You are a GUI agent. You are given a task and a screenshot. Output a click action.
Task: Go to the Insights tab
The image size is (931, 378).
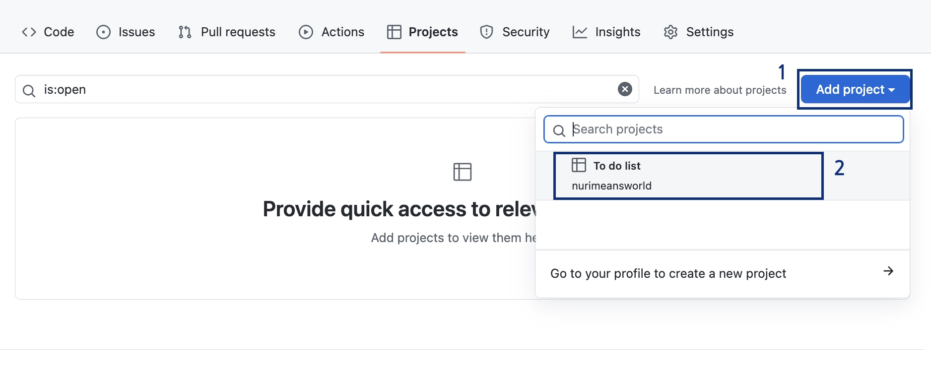[x=617, y=32]
